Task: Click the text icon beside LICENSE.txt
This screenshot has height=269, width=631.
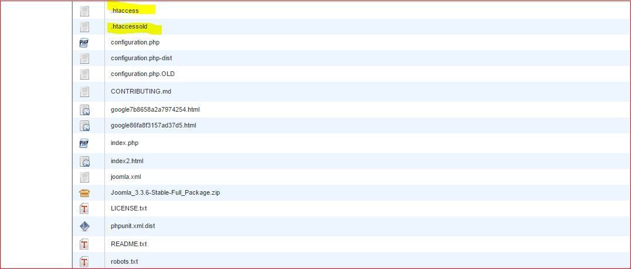Action: (x=84, y=209)
